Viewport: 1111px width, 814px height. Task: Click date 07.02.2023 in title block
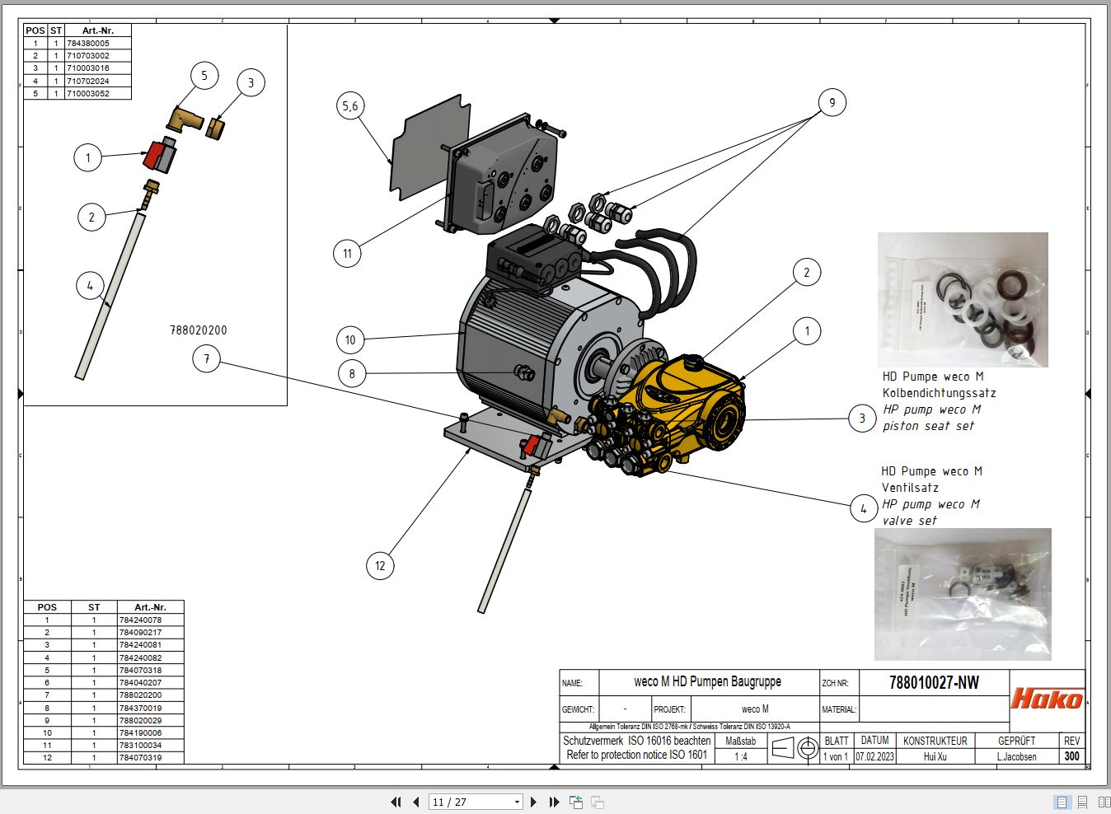click(x=874, y=756)
